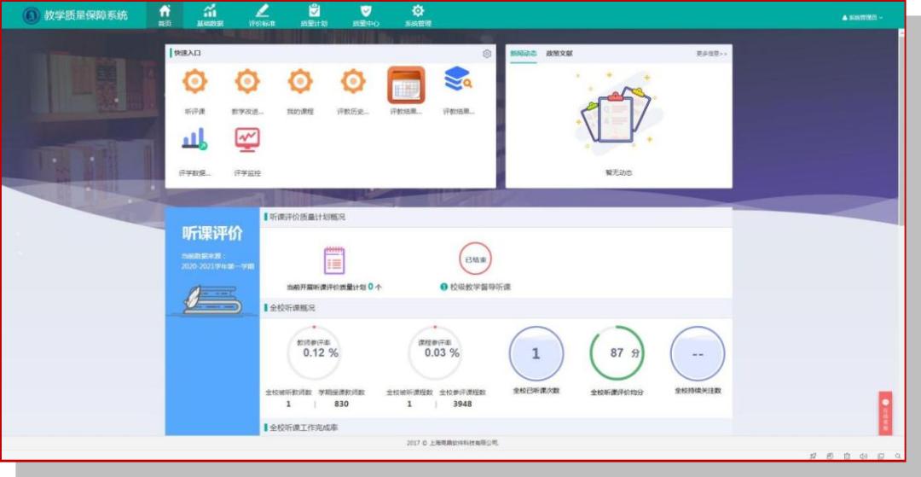Click the 教学质量保障系统 logo emblem
This screenshot has width=921, height=477.
pyautogui.click(x=31, y=15)
